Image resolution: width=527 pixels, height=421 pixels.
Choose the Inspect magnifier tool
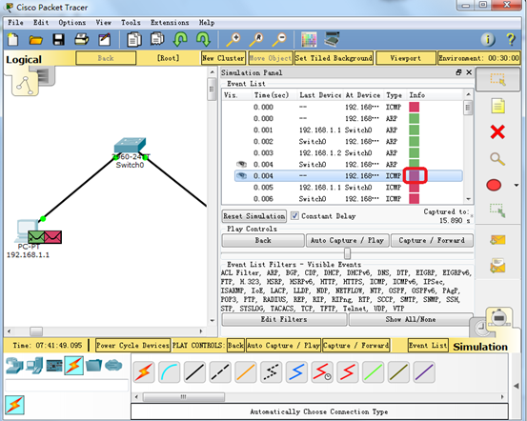(497, 158)
